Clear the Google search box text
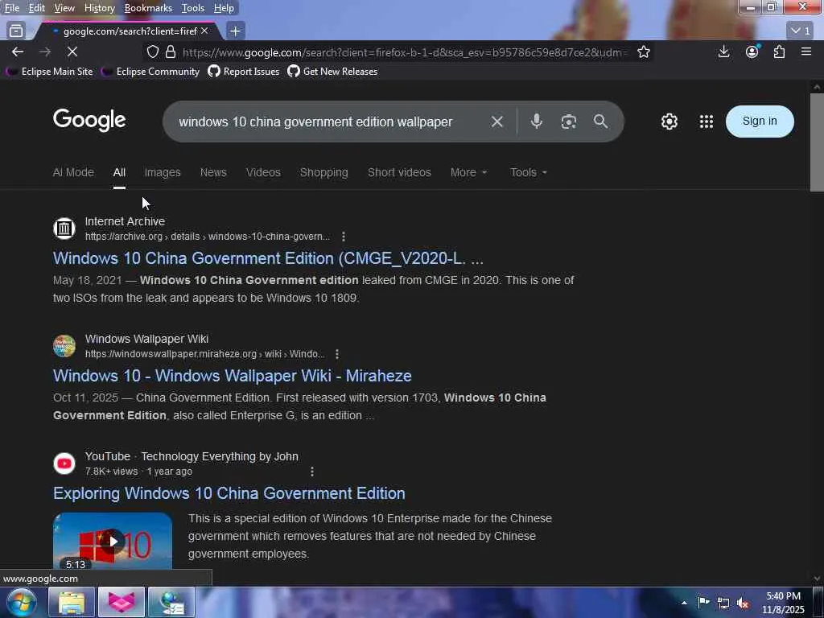Image resolution: width=824 pixels, height=618 pixels. click(x=496, y=122)
